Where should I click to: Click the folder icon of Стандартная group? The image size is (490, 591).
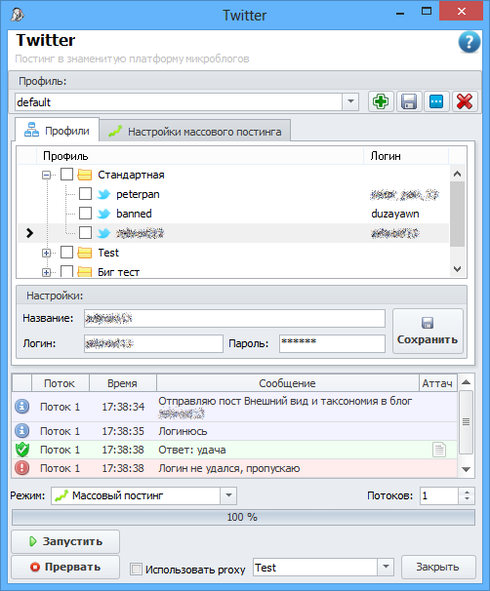[85, 175]
